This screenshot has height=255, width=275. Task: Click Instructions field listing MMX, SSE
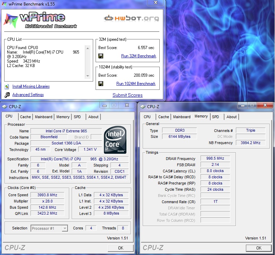79,178
